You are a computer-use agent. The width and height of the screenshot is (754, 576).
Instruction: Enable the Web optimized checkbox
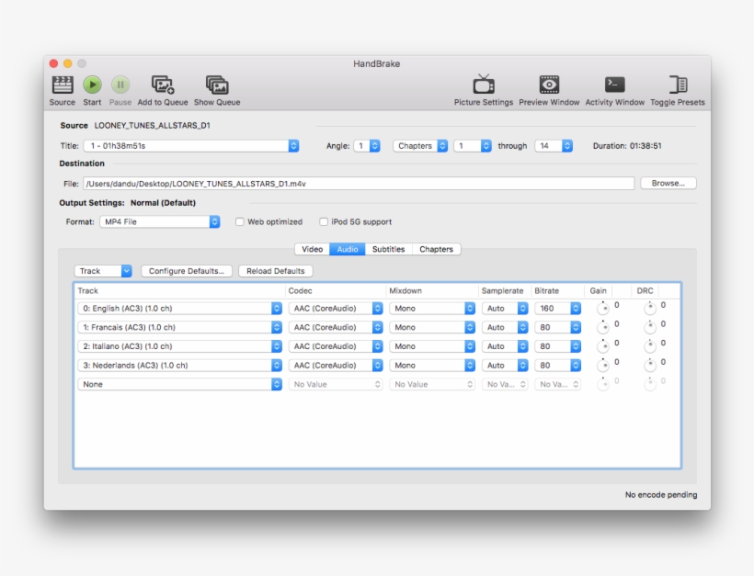coord(239,221)
